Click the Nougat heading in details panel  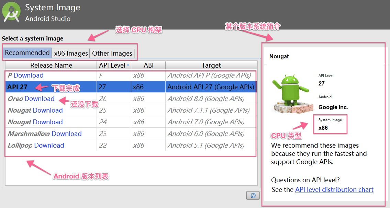(279, 56)
